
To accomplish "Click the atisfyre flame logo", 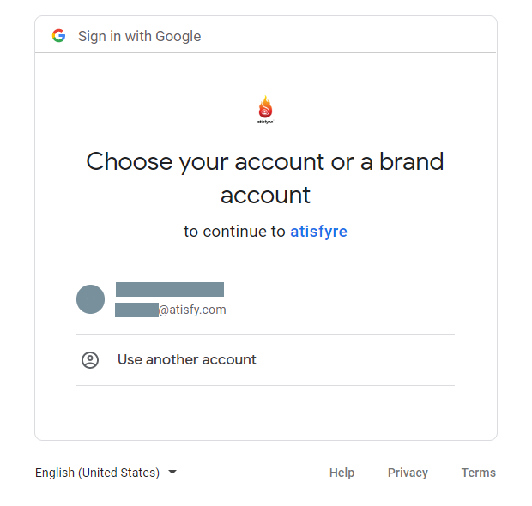I will pos(265,107).
